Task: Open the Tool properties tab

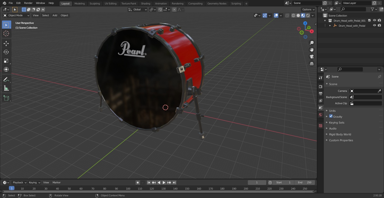Action: 320,78
